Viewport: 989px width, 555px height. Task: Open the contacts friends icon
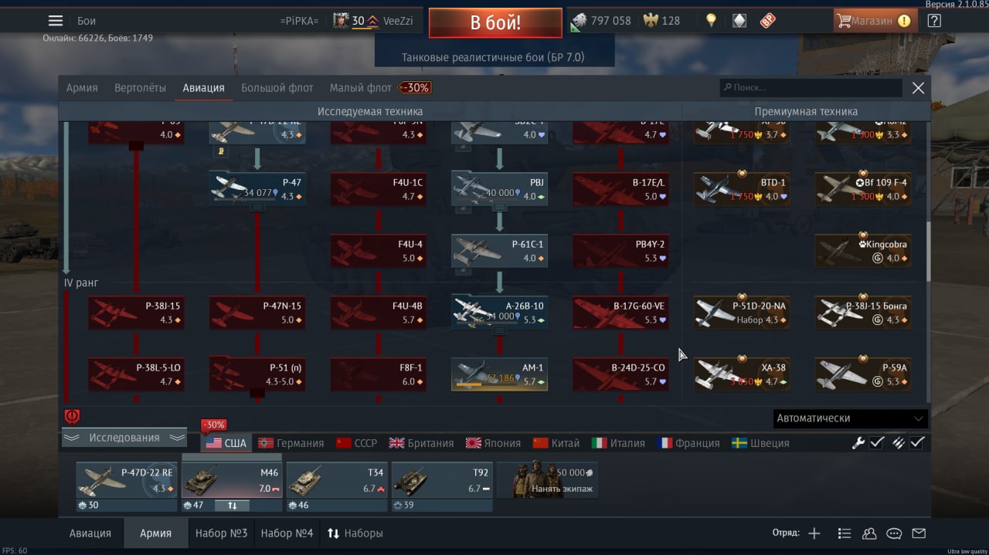(x=869, y=533)
